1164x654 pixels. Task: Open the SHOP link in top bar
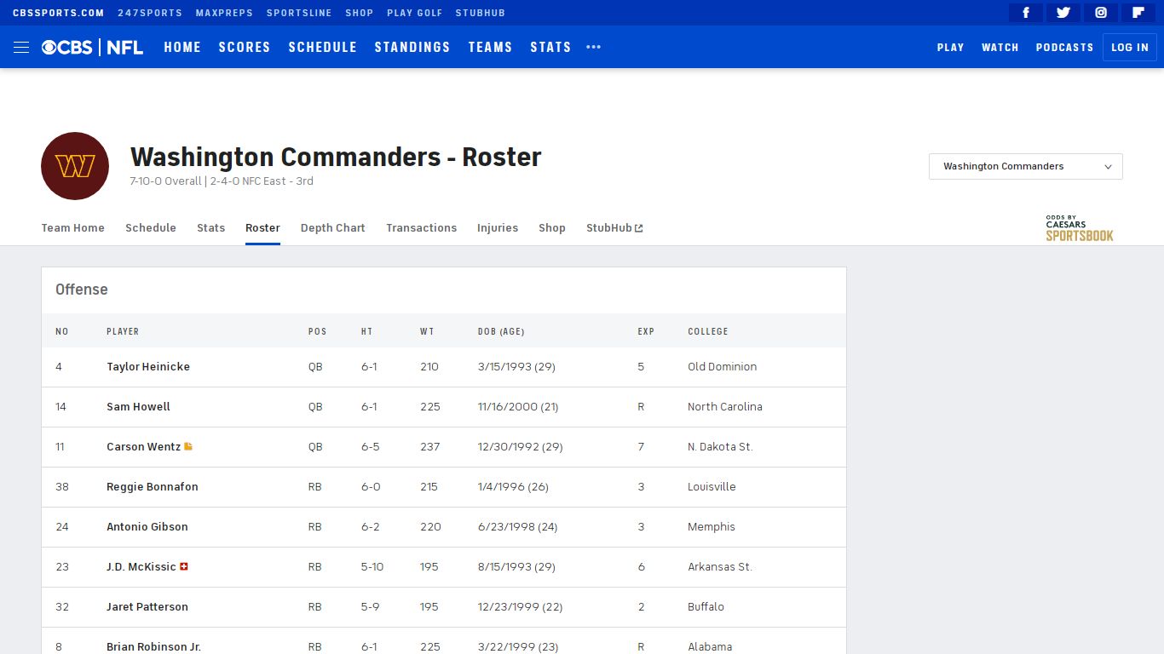coord(360,13)
